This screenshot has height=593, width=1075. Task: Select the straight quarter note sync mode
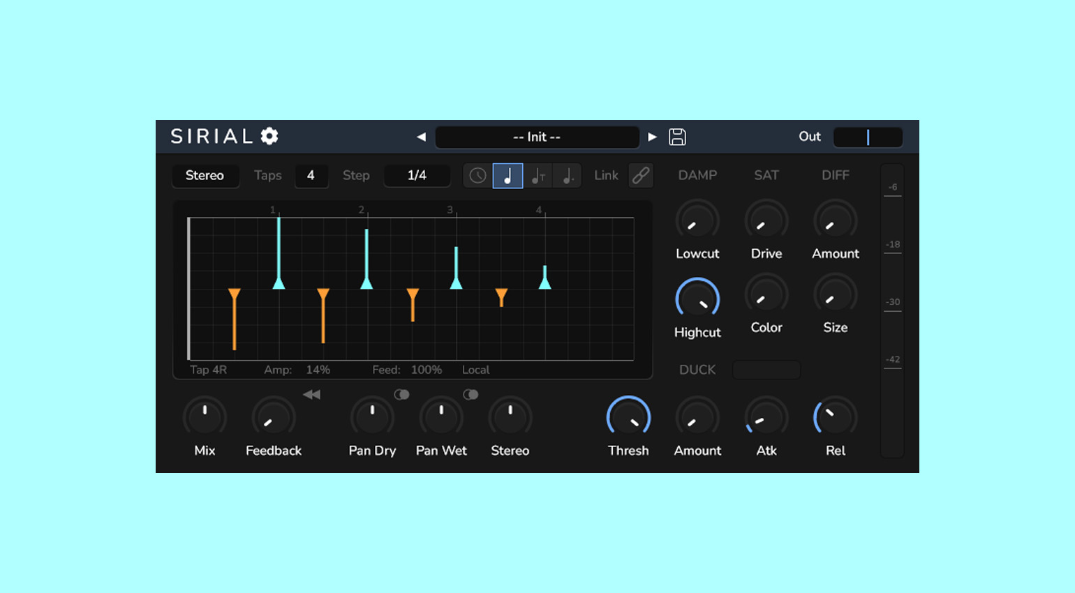tap(507, 176)
